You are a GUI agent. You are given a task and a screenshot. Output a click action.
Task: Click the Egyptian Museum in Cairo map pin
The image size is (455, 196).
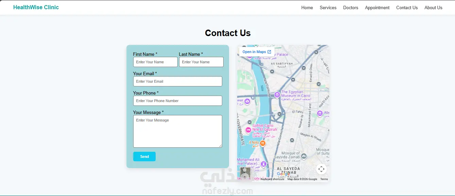pyautogui.click(x=277, y=95)
